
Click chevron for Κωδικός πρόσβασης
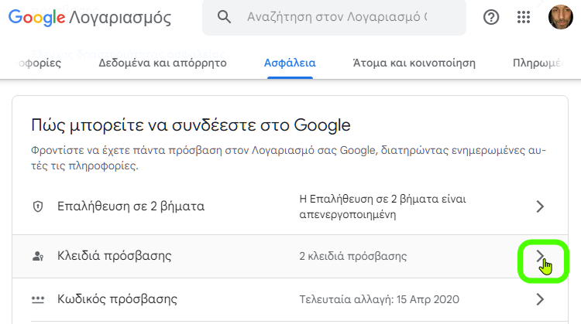tap(540, 299)
